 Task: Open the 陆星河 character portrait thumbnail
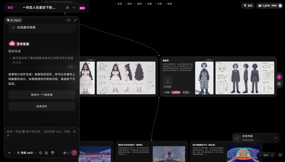pos(204,78)
